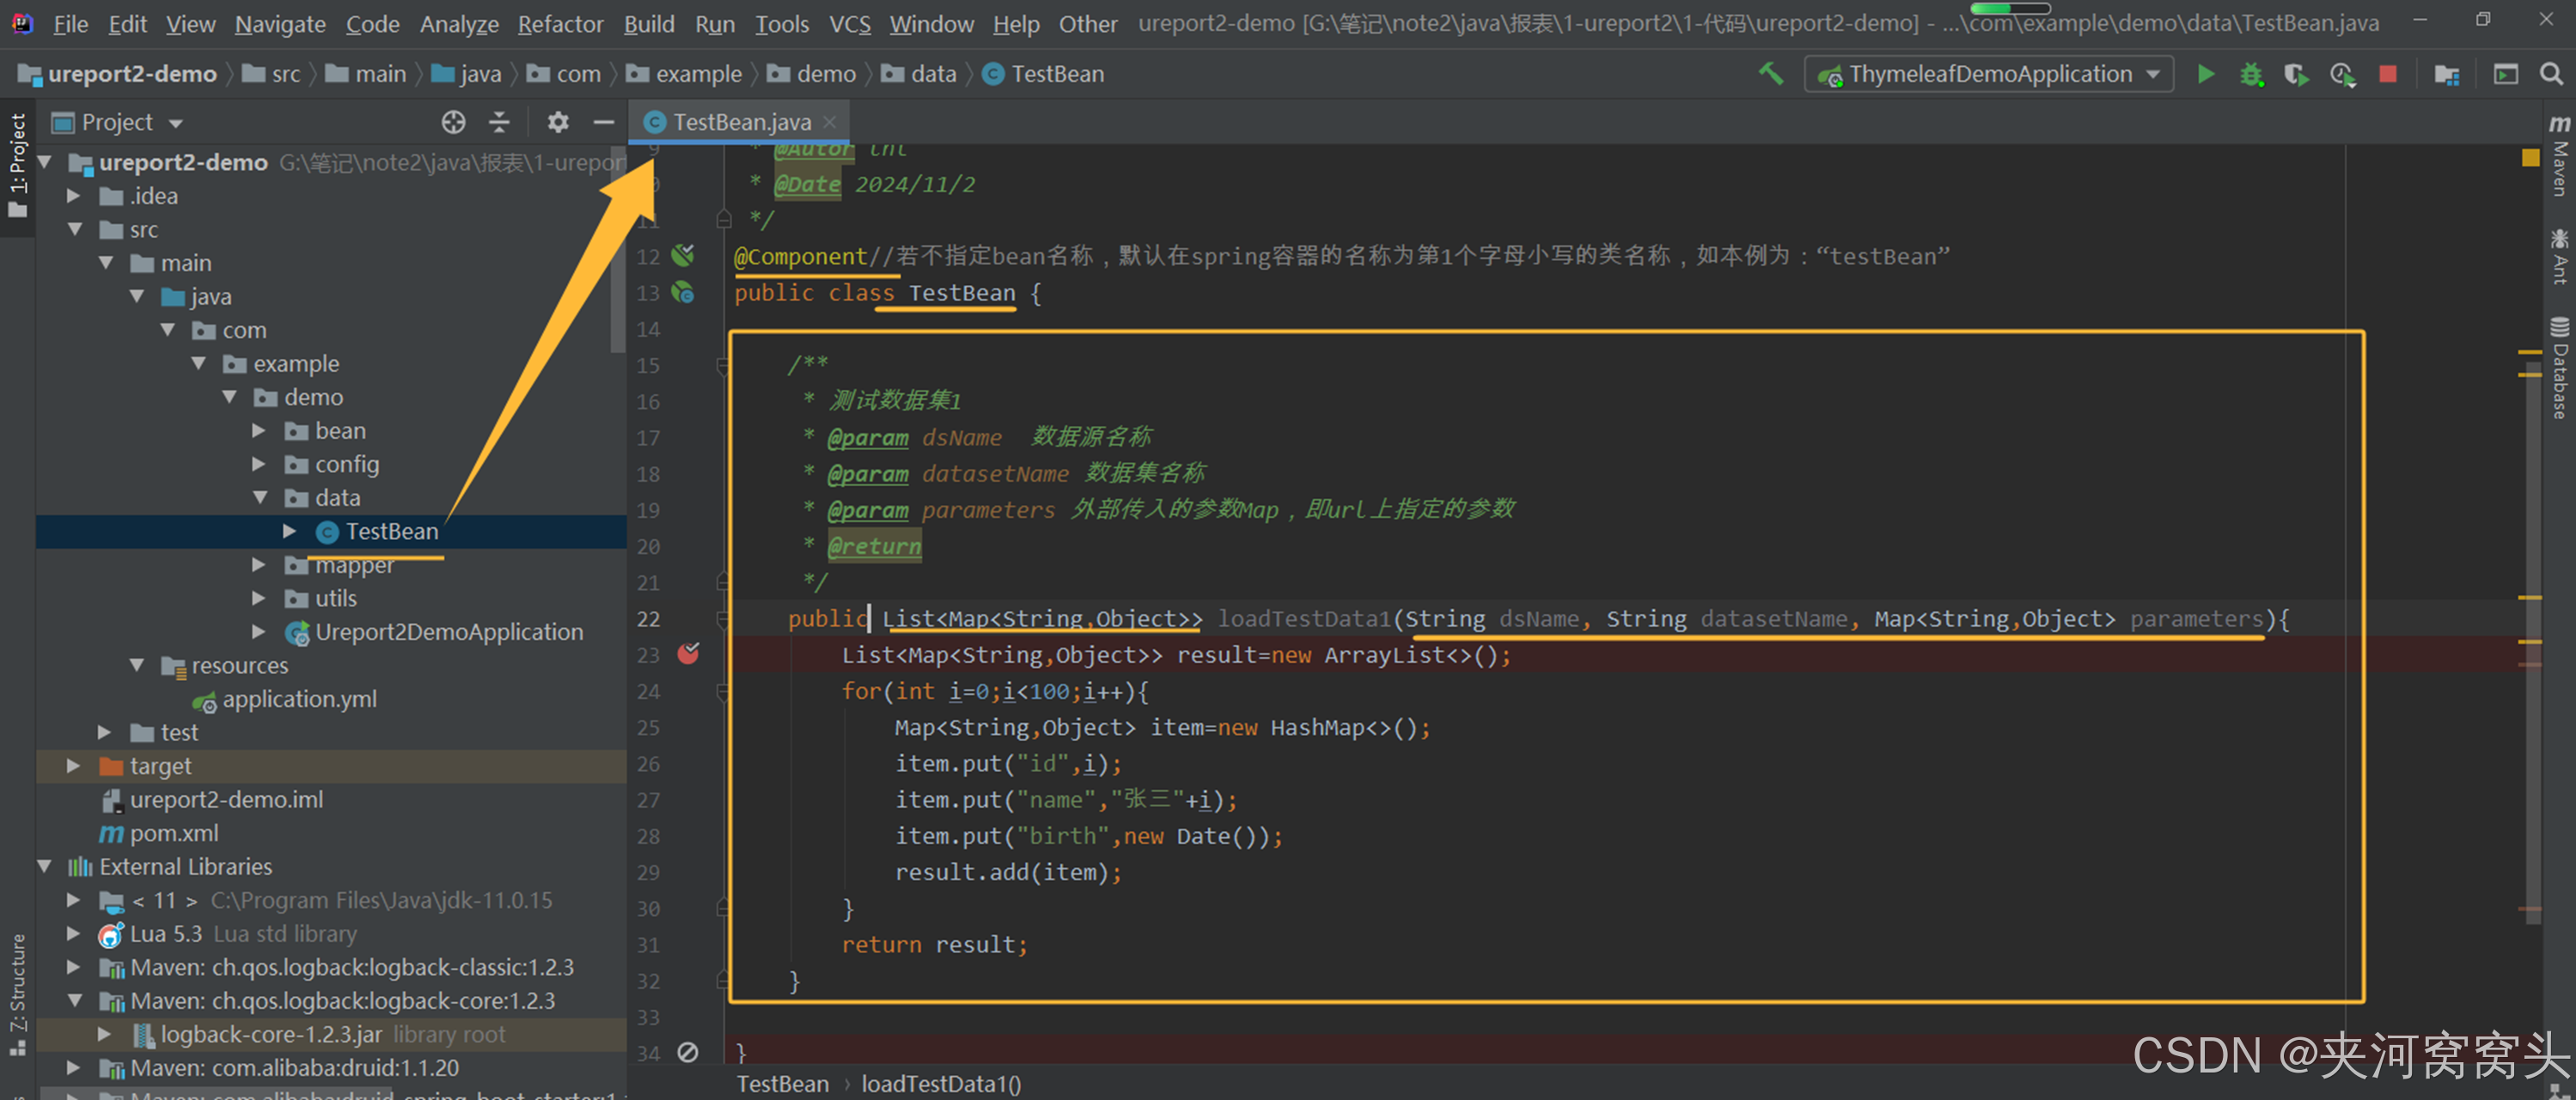This screenshot has width=2576, height=1100.
Task: Expand the mapper folder
Action: coord(258,566)
